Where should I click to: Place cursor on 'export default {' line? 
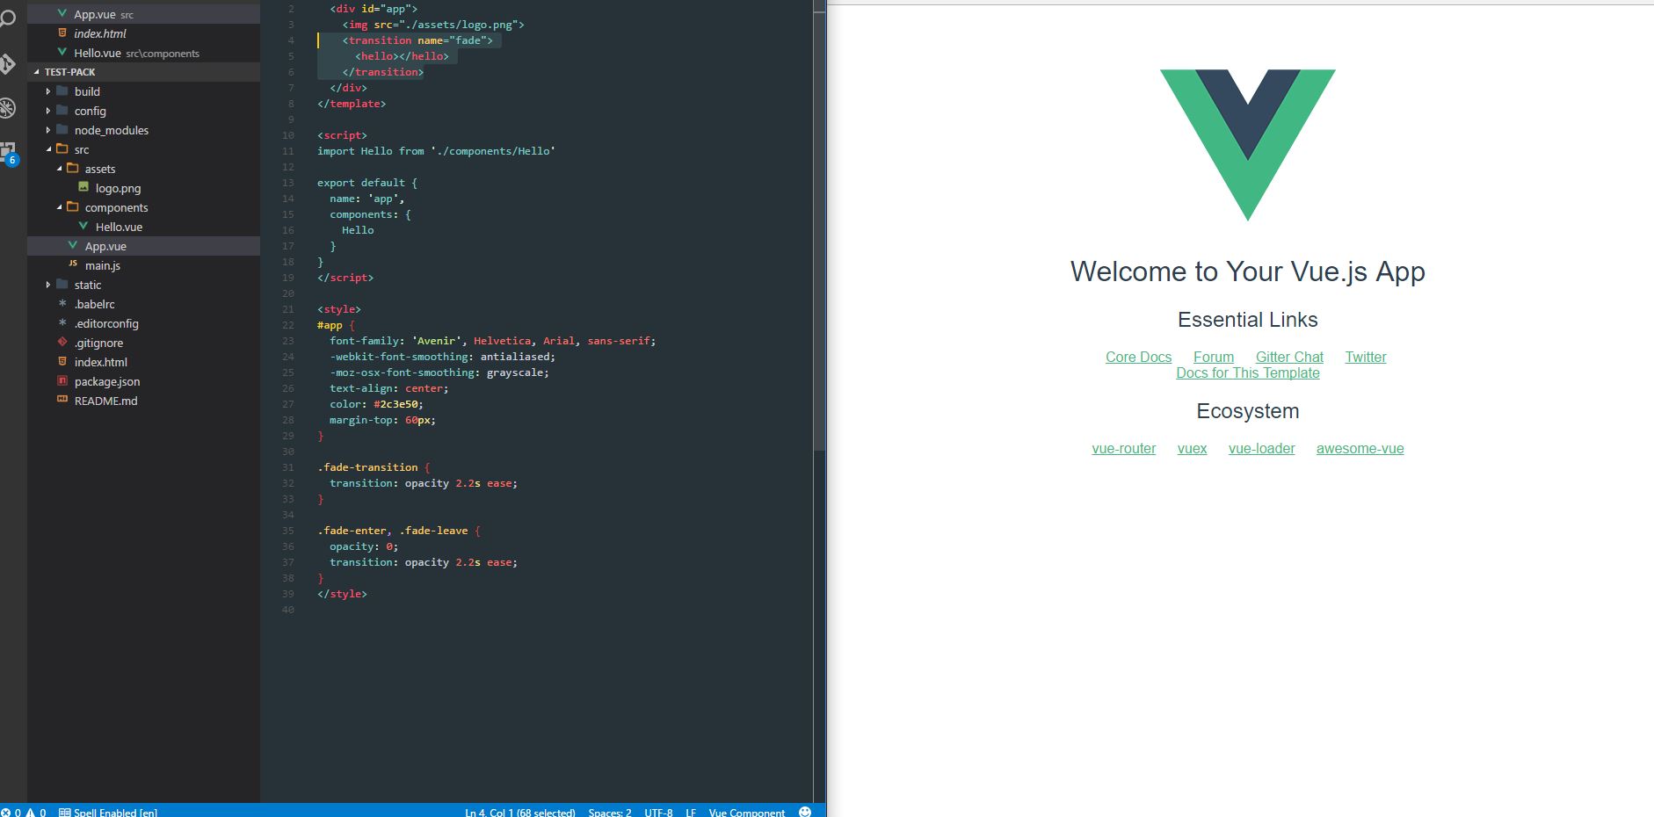367,183
